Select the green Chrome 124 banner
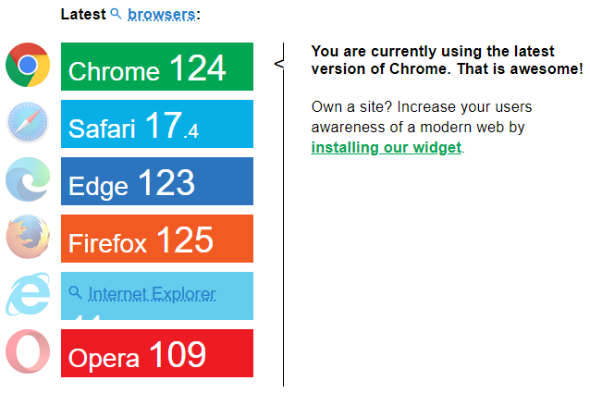 [x=156, y=68]
